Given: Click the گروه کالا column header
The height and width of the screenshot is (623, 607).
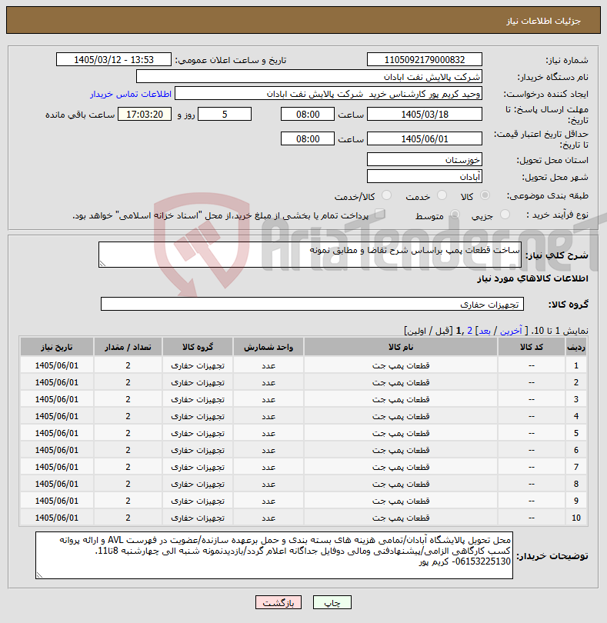Looking at the screenshot, I should click(198, 347).
